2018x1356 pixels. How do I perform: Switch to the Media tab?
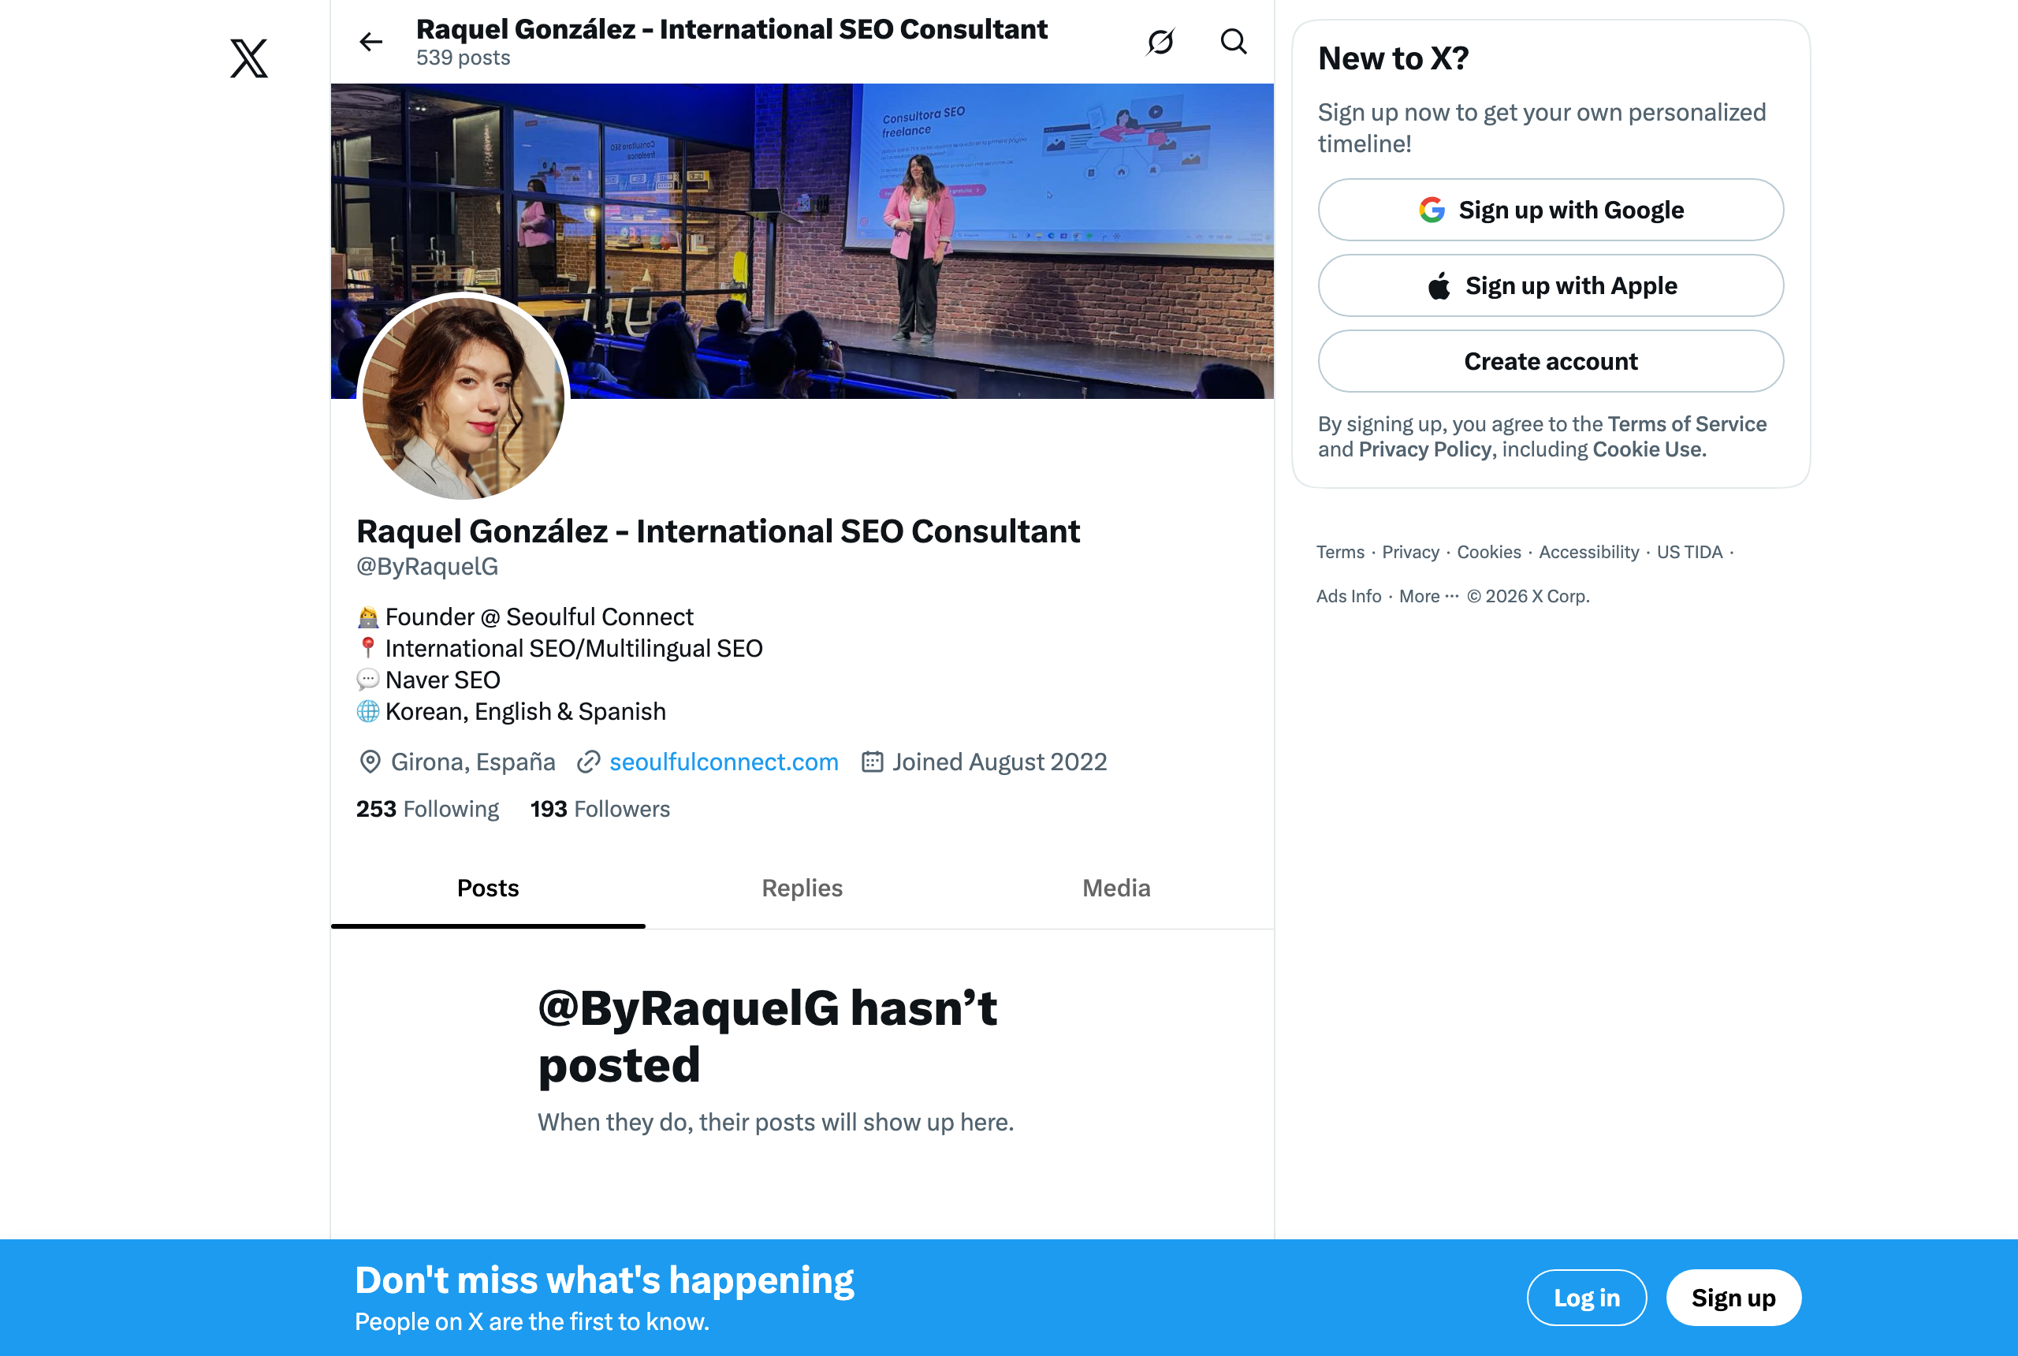click(x=1116, y=888)
